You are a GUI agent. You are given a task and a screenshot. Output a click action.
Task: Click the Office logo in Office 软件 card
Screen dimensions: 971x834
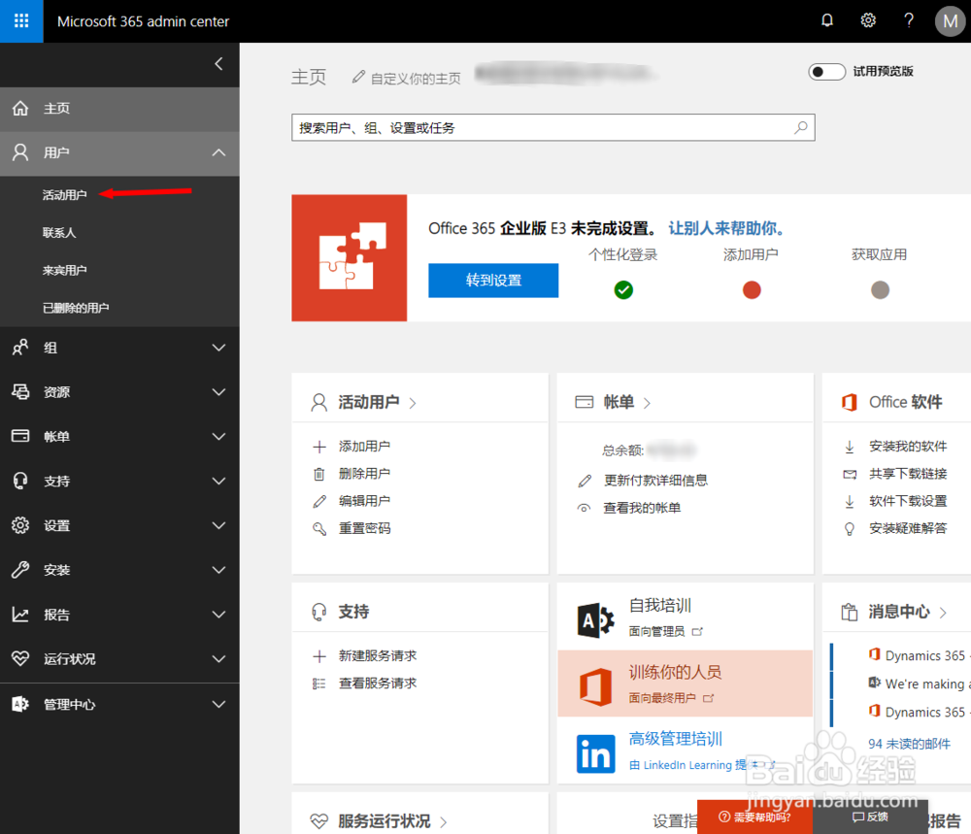(x=849, y=403)
